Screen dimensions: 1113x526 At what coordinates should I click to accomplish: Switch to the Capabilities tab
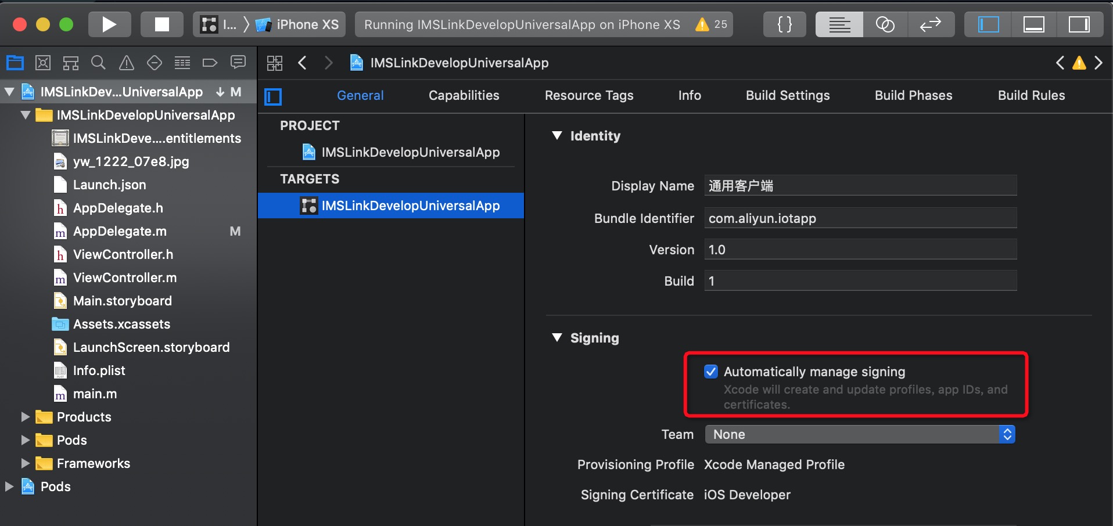point(464,96)
